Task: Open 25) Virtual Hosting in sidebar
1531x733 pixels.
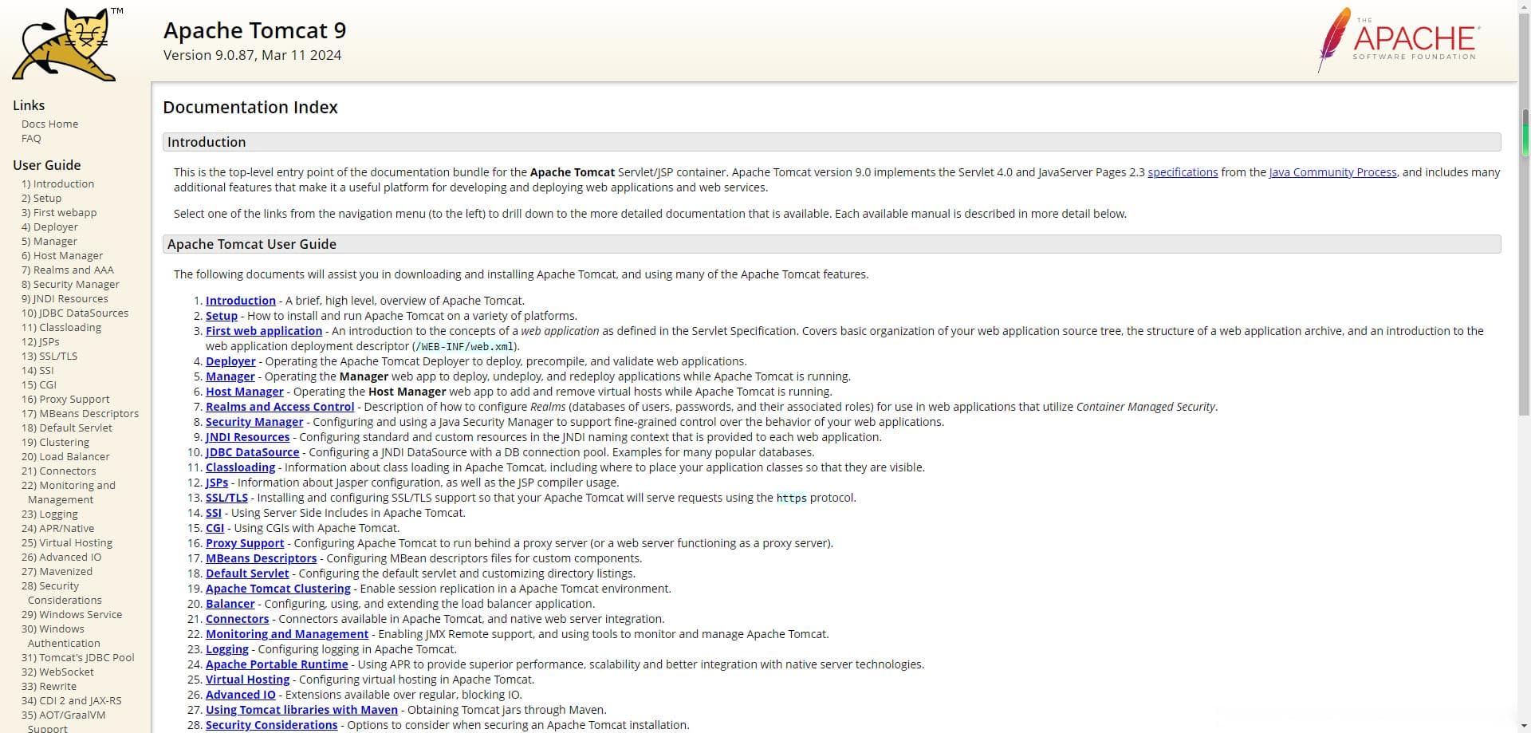Action: (67, 542)
